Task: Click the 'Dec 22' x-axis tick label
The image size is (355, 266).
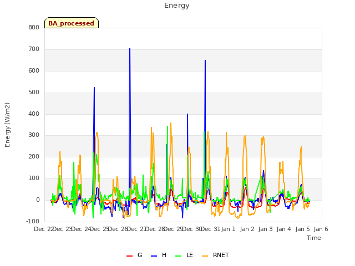Action: pos(44,229)
